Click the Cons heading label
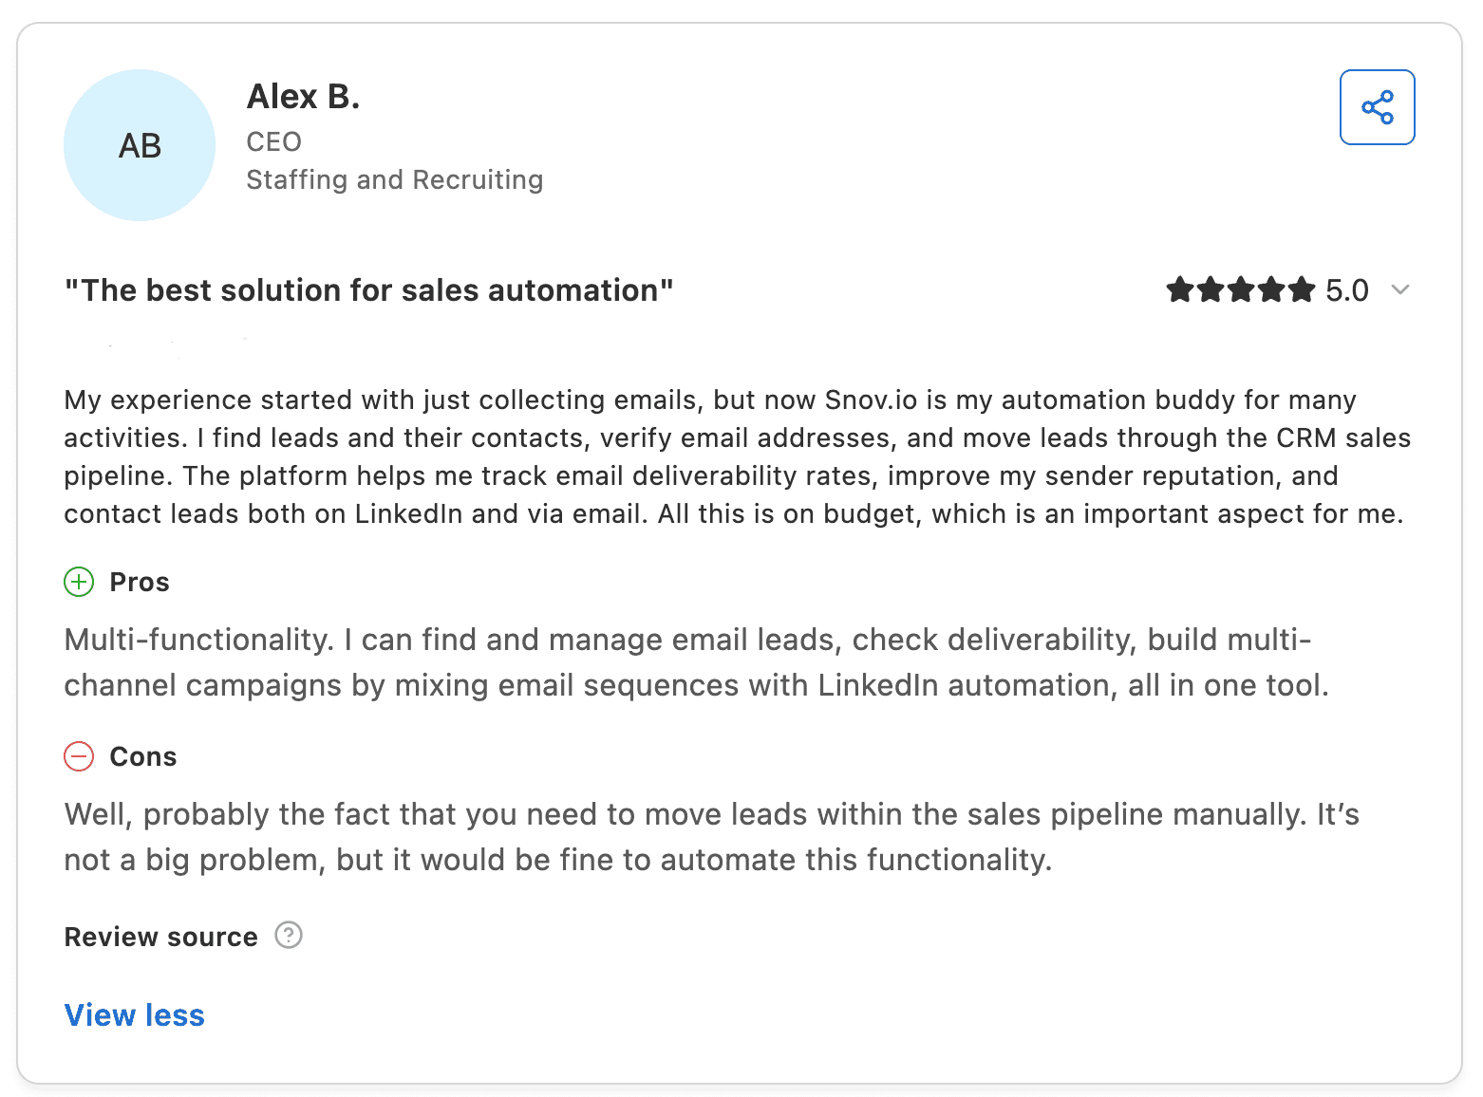This screenshot has height=1097, width=1483. pos(143,756)
